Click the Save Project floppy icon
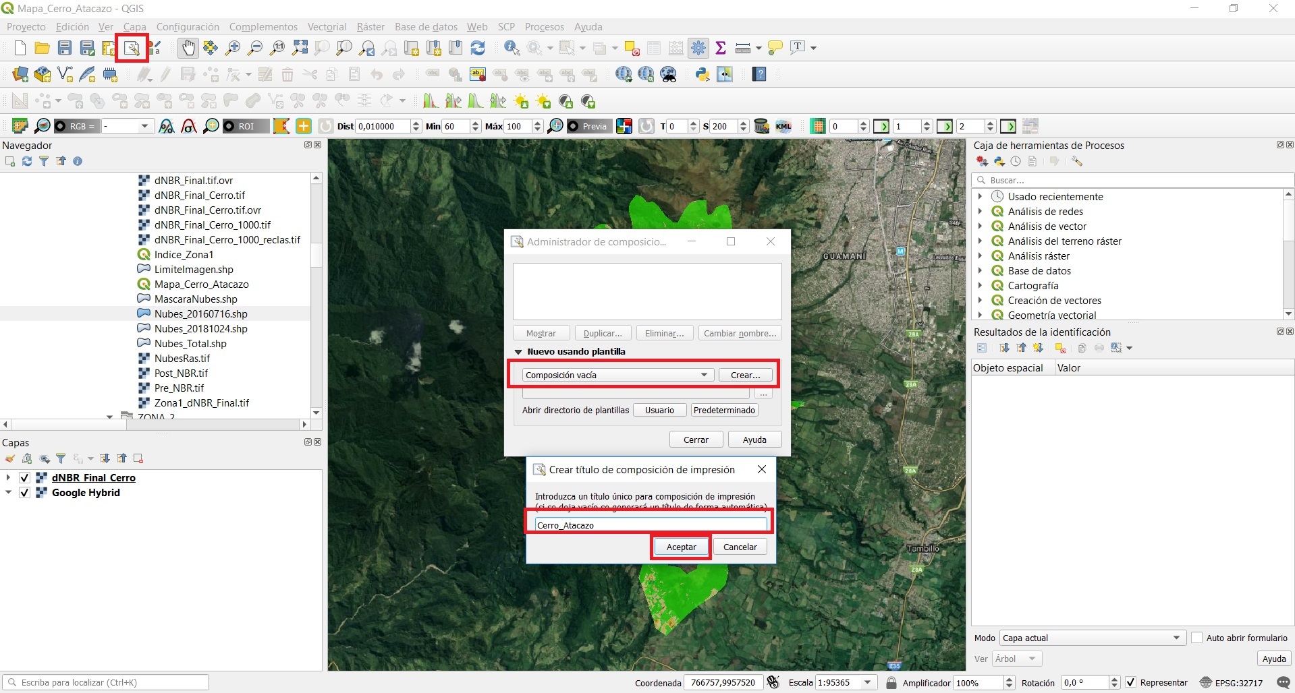 coord(65,48)
